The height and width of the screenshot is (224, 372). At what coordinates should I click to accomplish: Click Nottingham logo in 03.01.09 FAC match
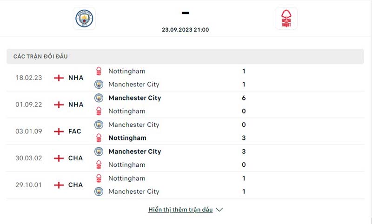click(99, 138)
